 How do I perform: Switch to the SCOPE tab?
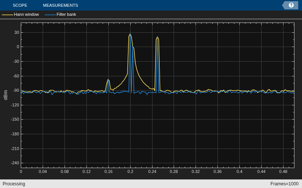20,5
